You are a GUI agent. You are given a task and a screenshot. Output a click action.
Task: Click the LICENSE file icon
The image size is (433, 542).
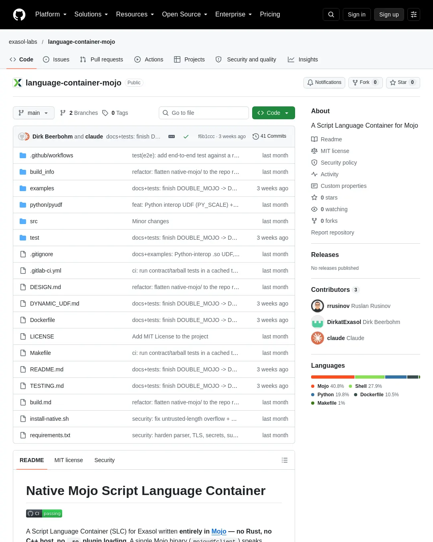pos(23,336)
